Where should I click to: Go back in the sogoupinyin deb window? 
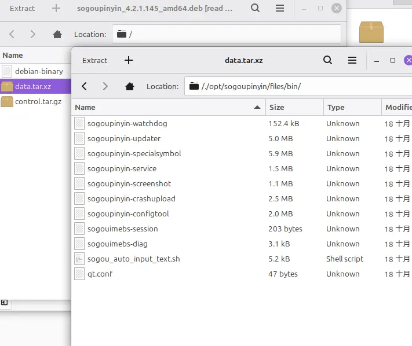coord(12,34)
